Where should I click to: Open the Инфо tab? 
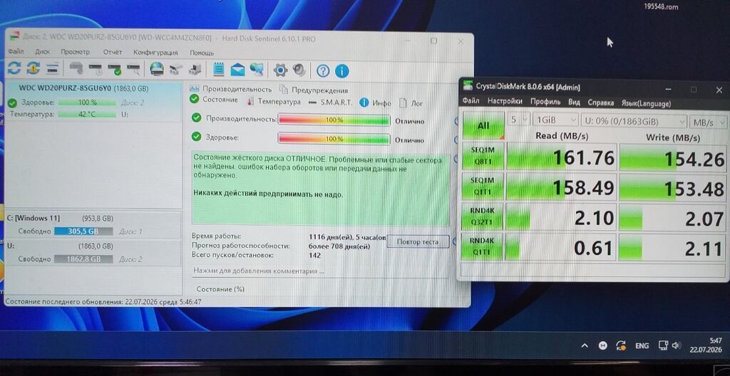click(376, 103)
